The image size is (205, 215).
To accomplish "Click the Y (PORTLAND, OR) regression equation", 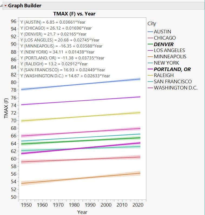I will click(x=62, y=58).
